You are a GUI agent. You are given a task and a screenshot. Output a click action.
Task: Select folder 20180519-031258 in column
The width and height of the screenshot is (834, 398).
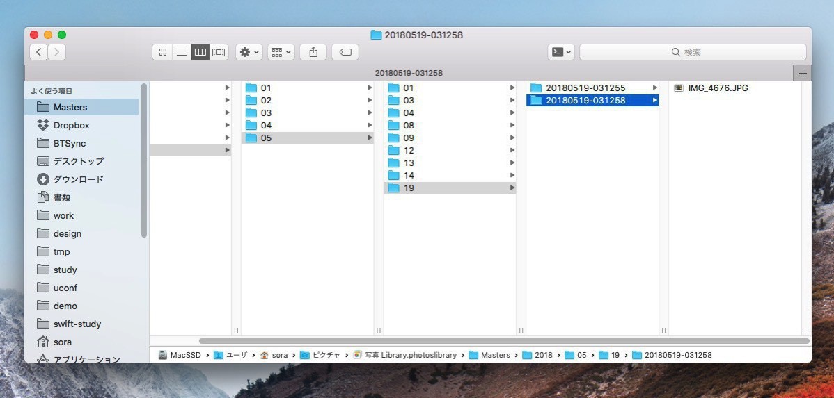click(592, 100)
